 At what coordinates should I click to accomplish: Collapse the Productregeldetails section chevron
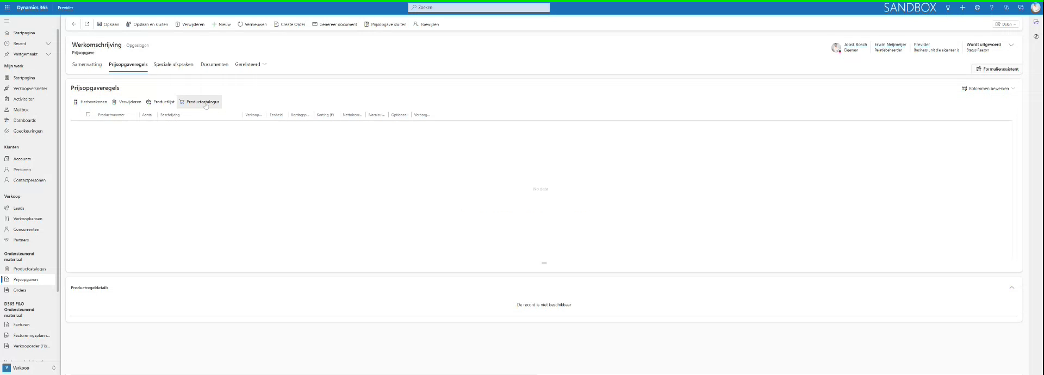coord(1012,287)
